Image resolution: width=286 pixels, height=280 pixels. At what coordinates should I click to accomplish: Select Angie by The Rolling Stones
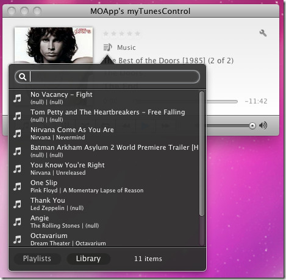(104, 222)
